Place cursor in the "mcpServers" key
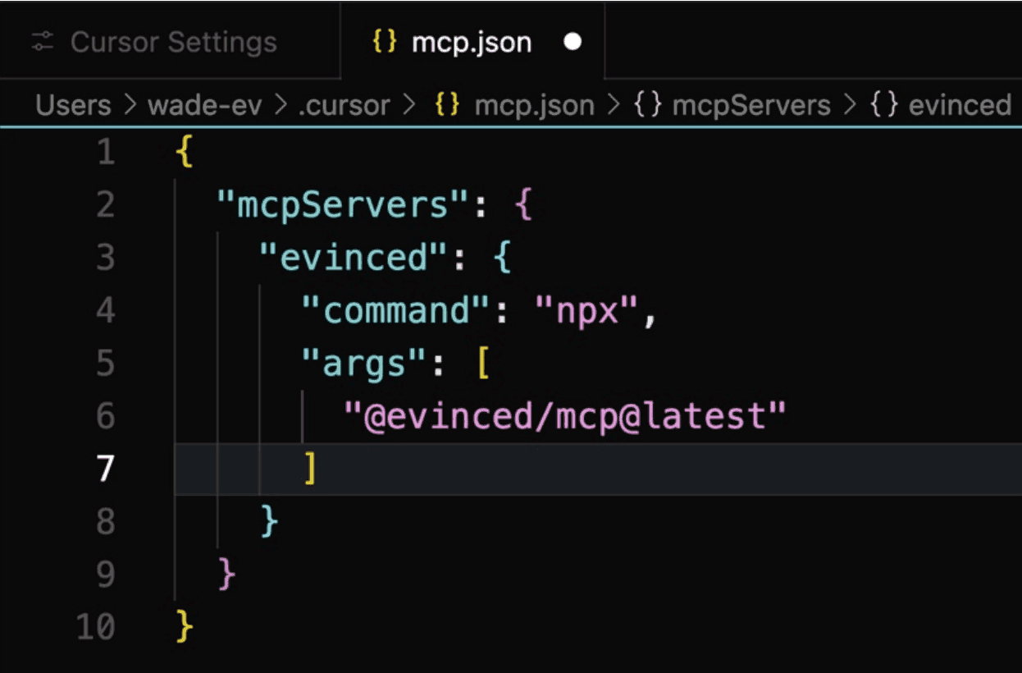1022x673 pixels. pyautogui.click(x=343, y=205)
